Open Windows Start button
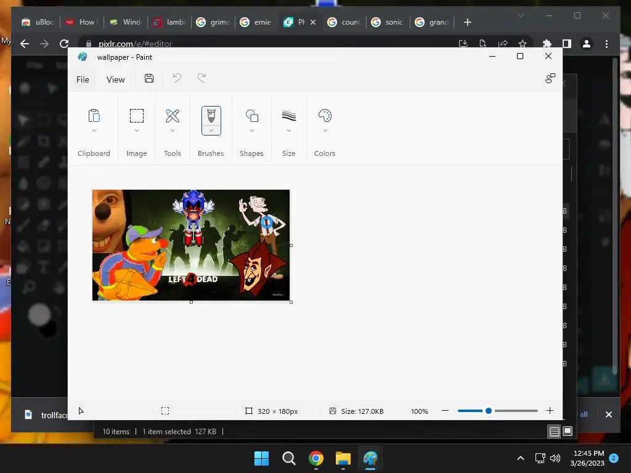Viewport: 631px width, 473px height. pyautogui.click(x=261, y=458)
